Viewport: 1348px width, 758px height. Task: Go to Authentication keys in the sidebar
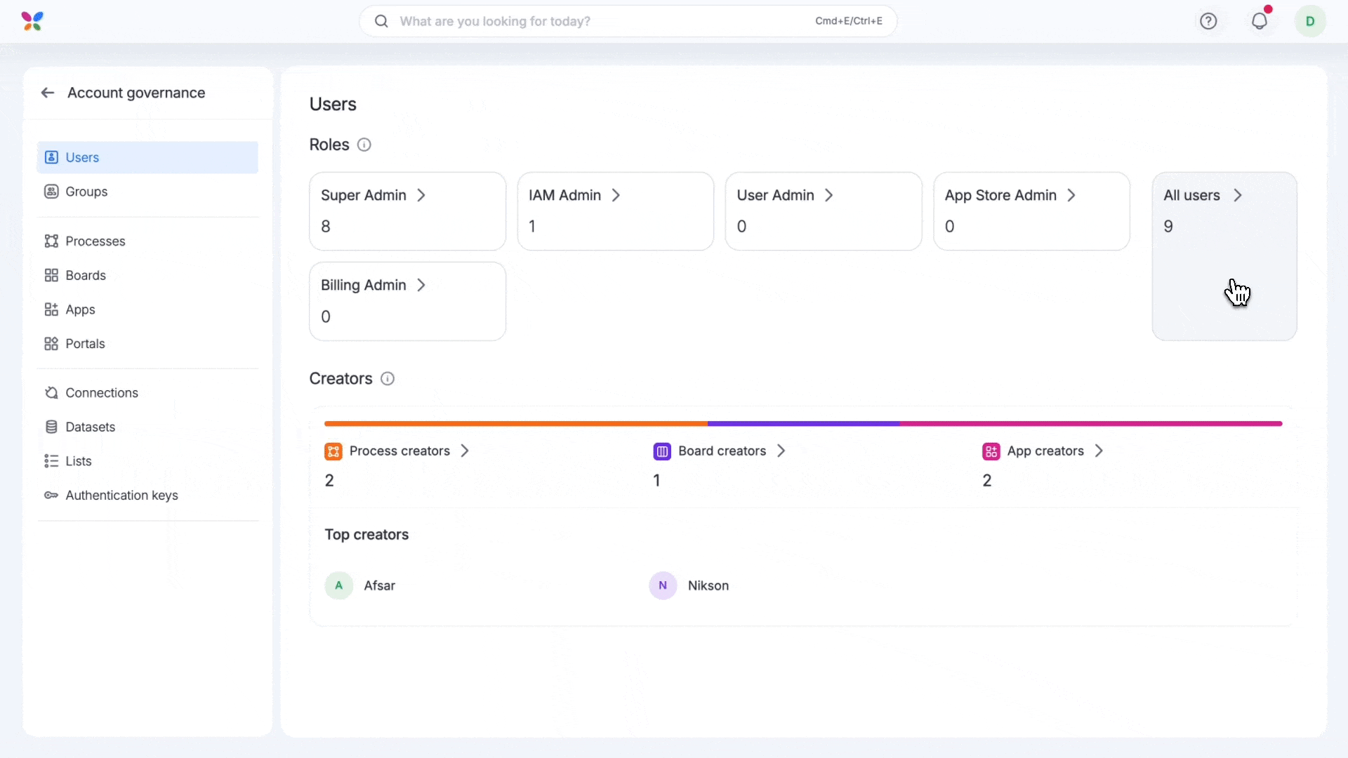pyautogui.click(x=121, y=496)
